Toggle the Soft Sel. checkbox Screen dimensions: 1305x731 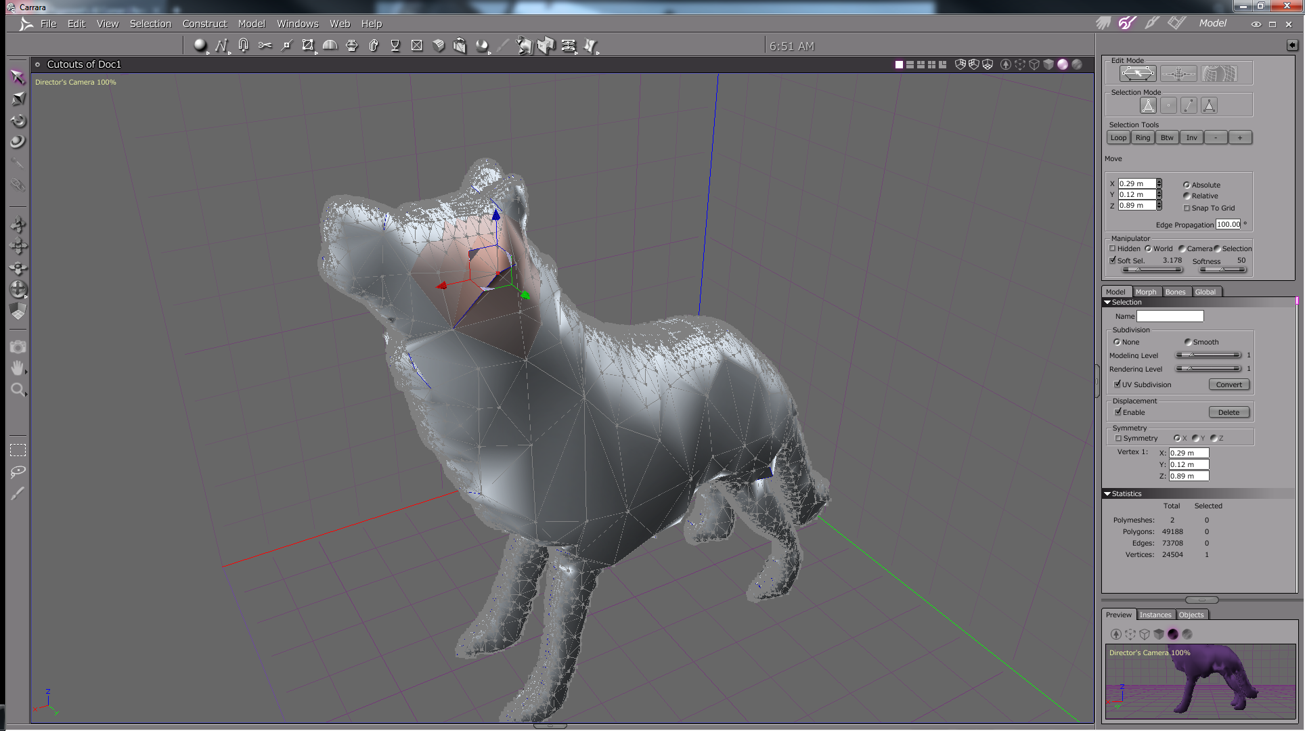tap(1113, 260)
